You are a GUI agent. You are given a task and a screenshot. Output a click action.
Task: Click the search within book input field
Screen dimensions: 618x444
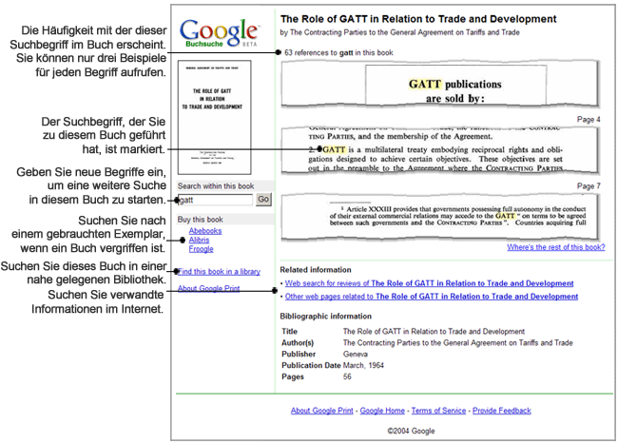[215, 201]
